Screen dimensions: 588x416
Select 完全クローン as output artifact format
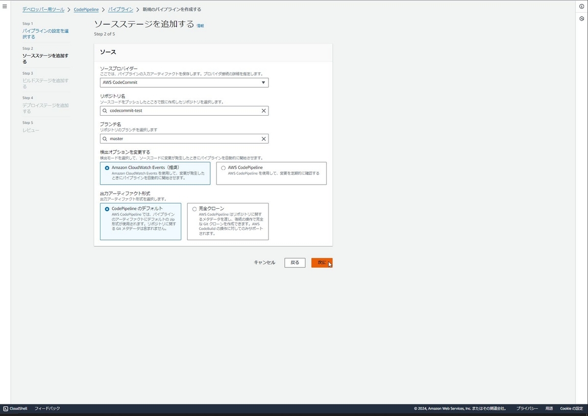[x=194, y=208]
